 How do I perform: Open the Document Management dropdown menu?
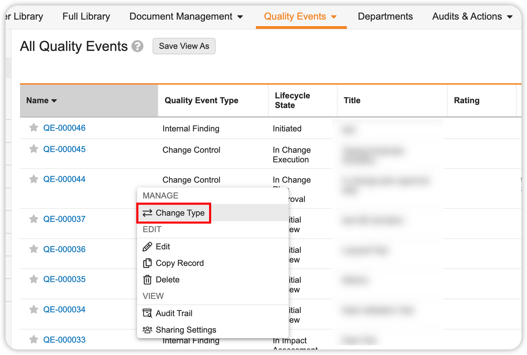pyautogui.click(x=240, y=17)
